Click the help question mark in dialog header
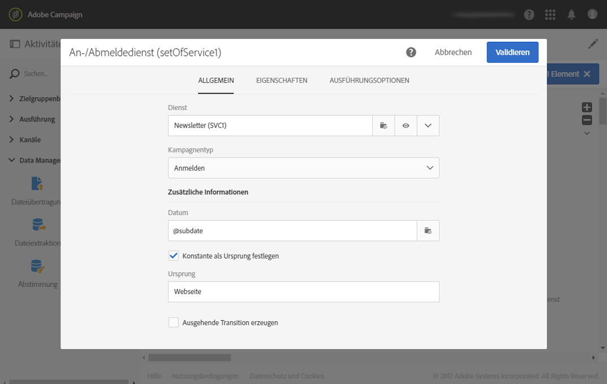Image resolution: width=607 pixels, height=384 pixels. point(411,52)
